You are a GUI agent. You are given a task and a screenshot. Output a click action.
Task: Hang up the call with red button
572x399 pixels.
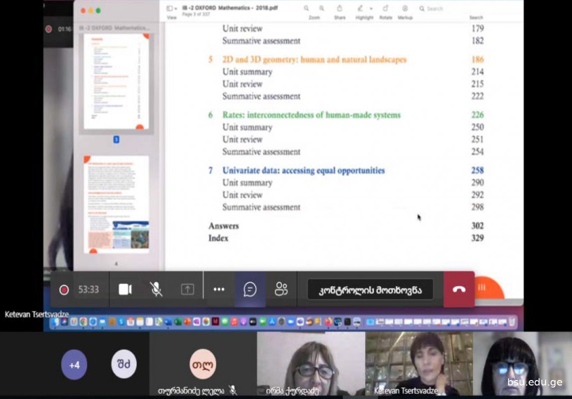click(x=459, y=289)
